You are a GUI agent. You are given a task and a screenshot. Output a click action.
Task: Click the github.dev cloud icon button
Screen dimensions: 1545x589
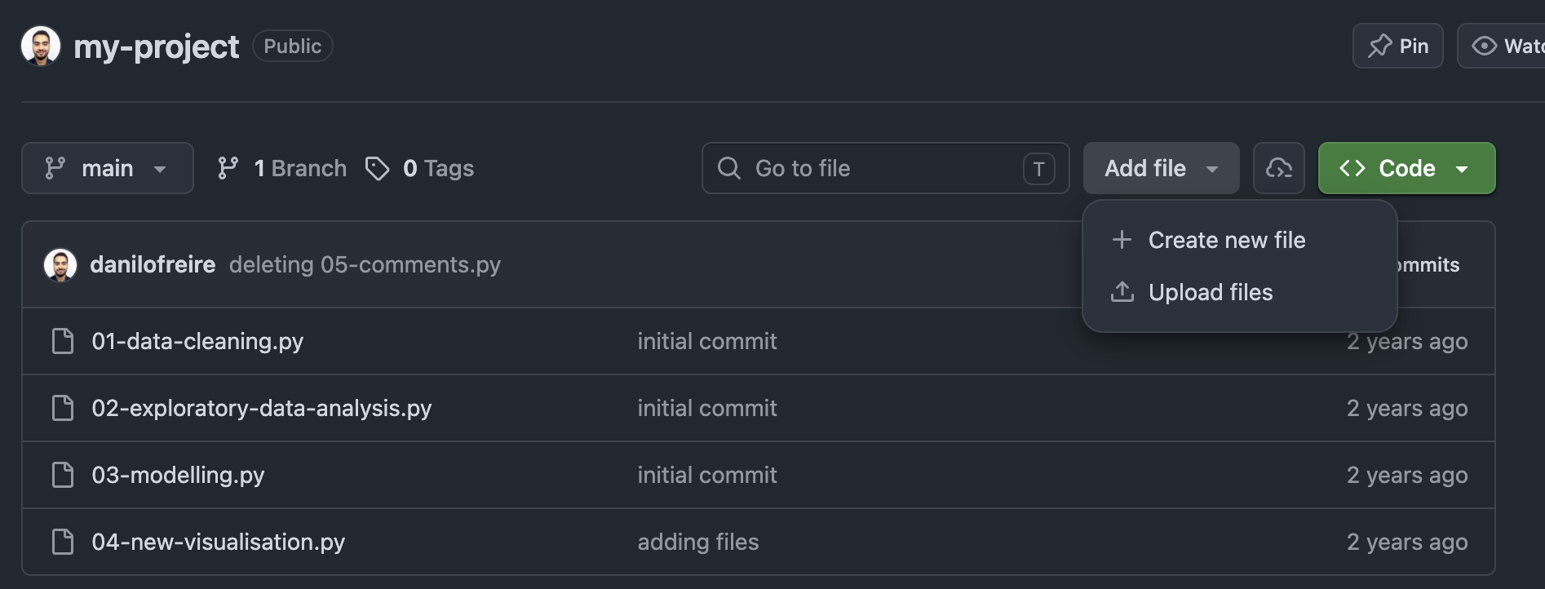point(1278,168)
